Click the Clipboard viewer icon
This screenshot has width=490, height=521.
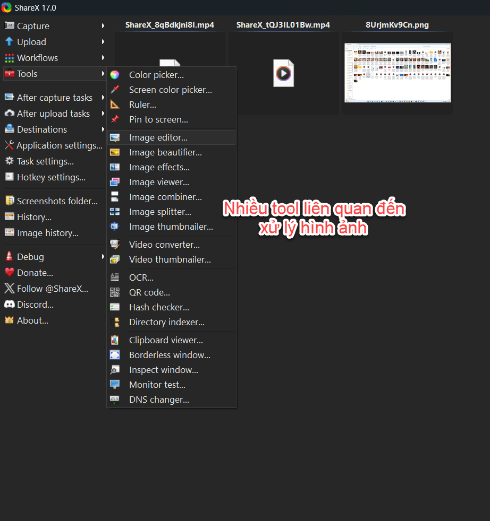pyautogui.click(x=115, y=340)
